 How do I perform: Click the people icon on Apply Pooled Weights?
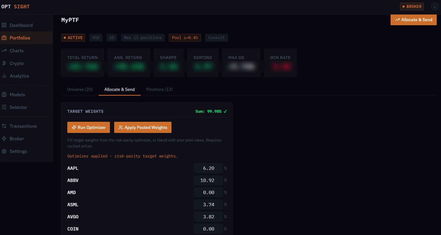point(121,127)
